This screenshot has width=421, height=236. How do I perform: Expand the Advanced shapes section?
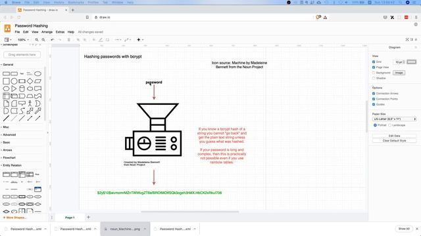[9, 135]
